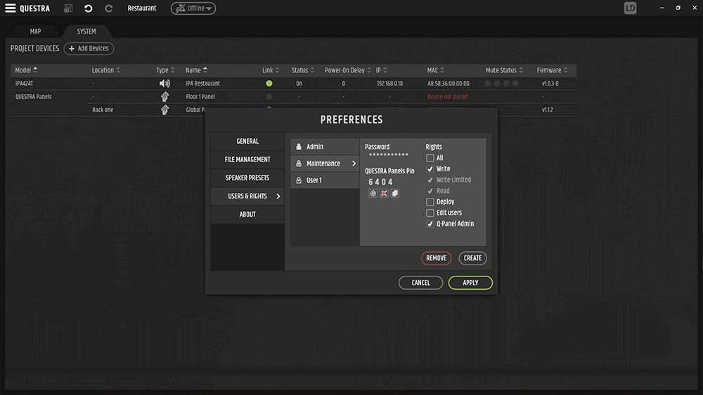
Task: Switch to the MAP tab
Action: [x=35, y=32]
